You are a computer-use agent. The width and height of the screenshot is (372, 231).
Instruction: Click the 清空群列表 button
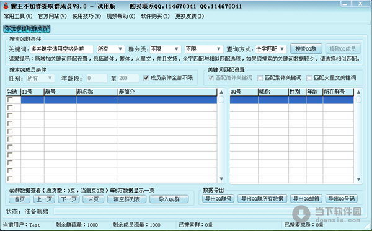tap(126, 199)
